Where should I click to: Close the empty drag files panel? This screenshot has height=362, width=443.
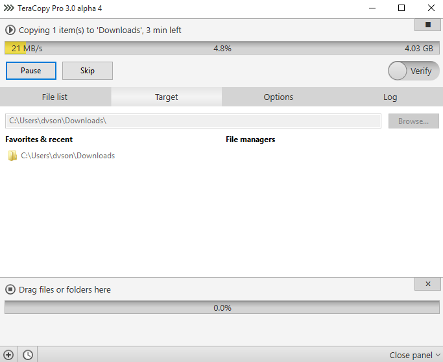click(x=427, y=284)
